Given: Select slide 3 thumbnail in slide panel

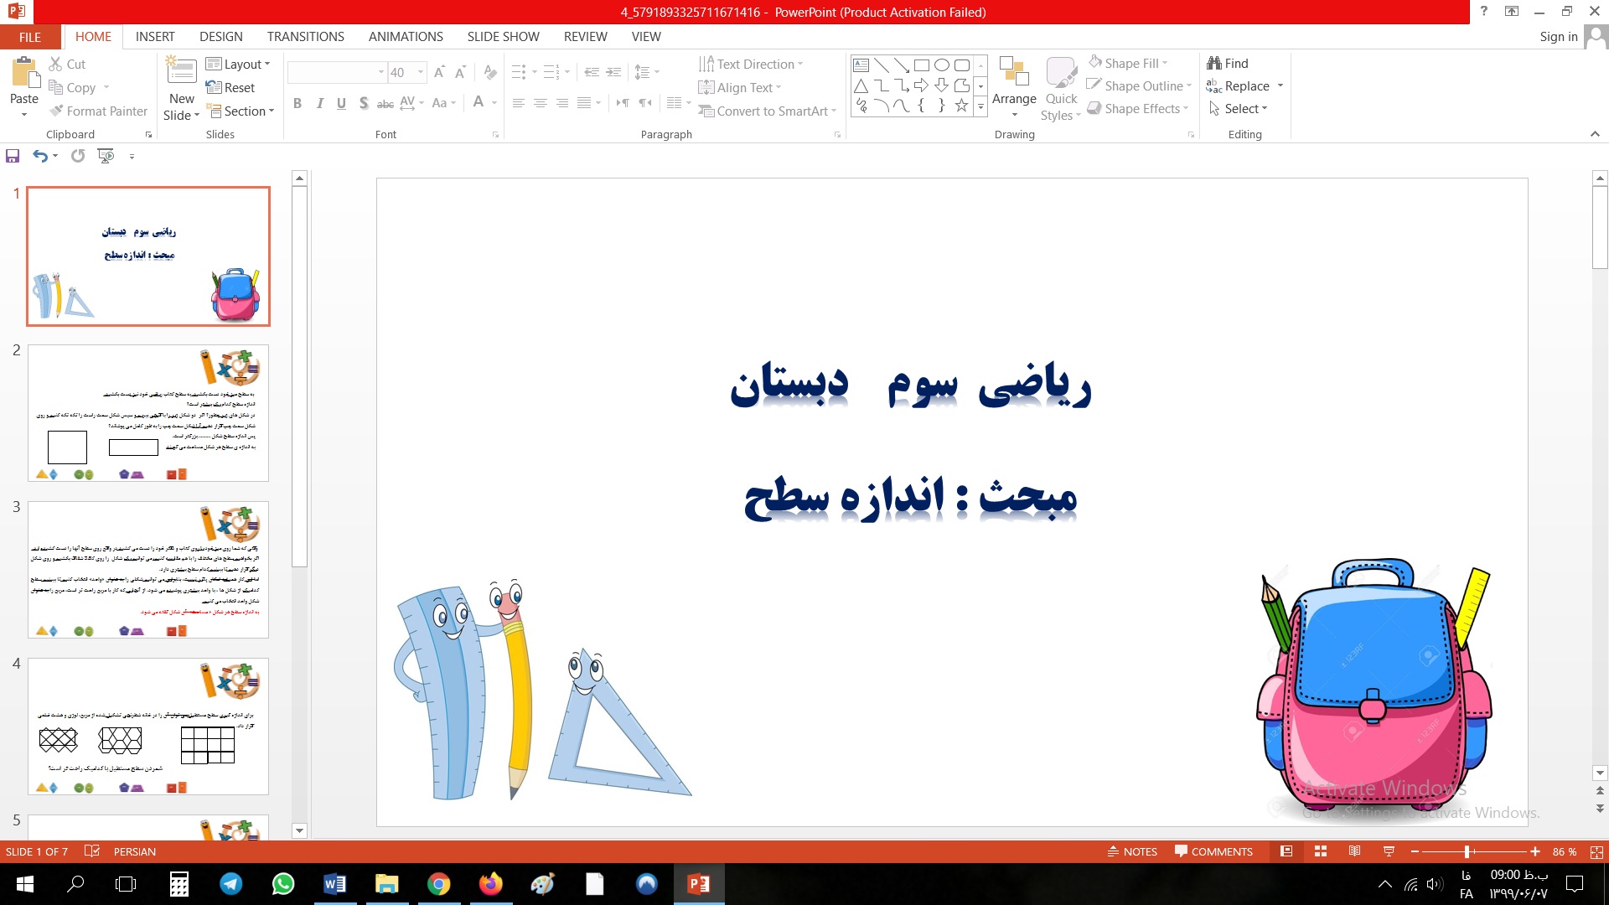Looking at the screenshot, I should 148,570.
